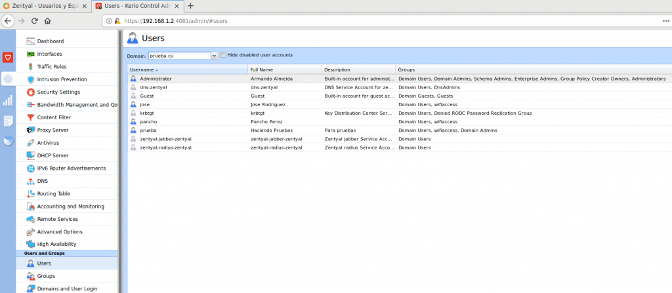This screenshot has width=672, height=293.
Task: Click the Jose Rodriguez full name
Action: 268,104
